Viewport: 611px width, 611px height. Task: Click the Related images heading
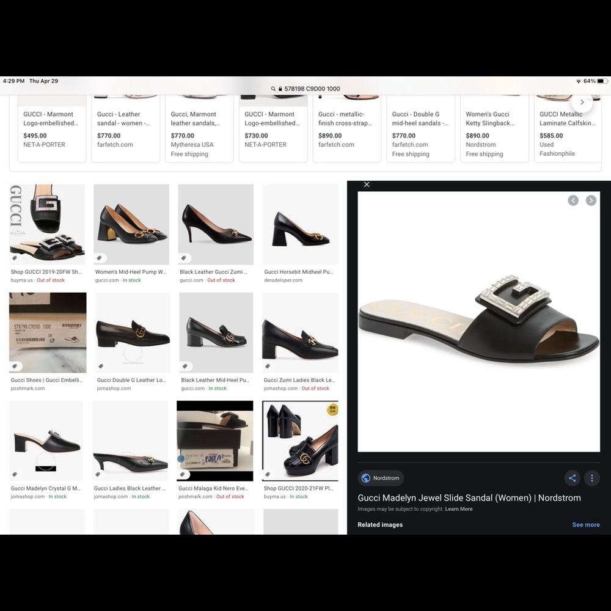click(380, 524)
